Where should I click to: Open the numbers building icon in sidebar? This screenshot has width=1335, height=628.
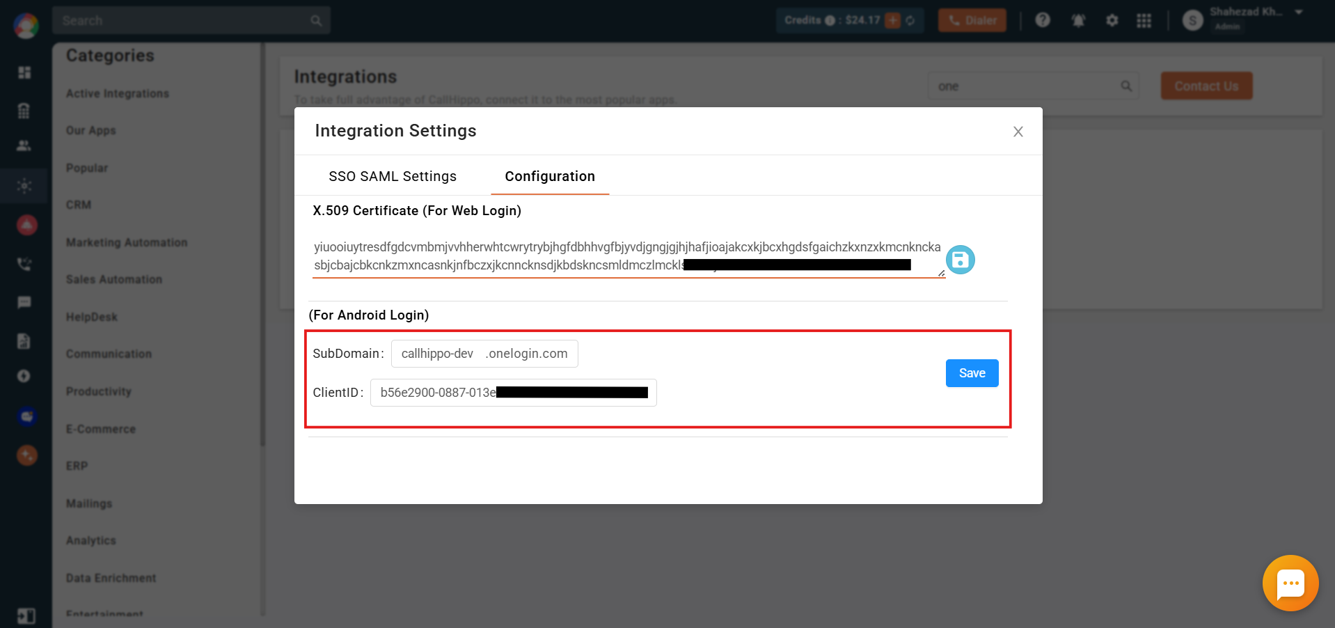point(24,111)
